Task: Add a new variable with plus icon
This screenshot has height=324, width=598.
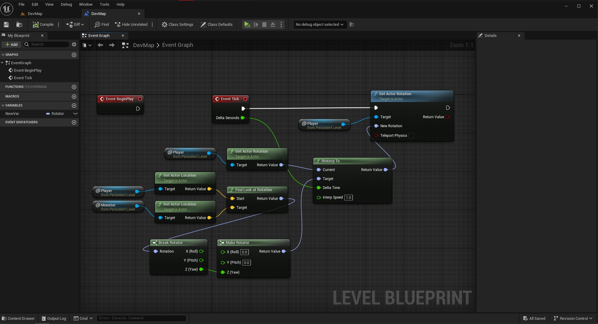Action: coord(74,106)
